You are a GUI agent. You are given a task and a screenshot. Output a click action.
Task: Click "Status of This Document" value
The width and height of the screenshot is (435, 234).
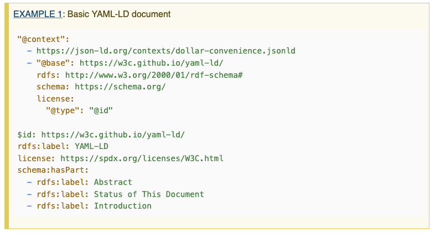pyautogui.click(x=149, y=194)
